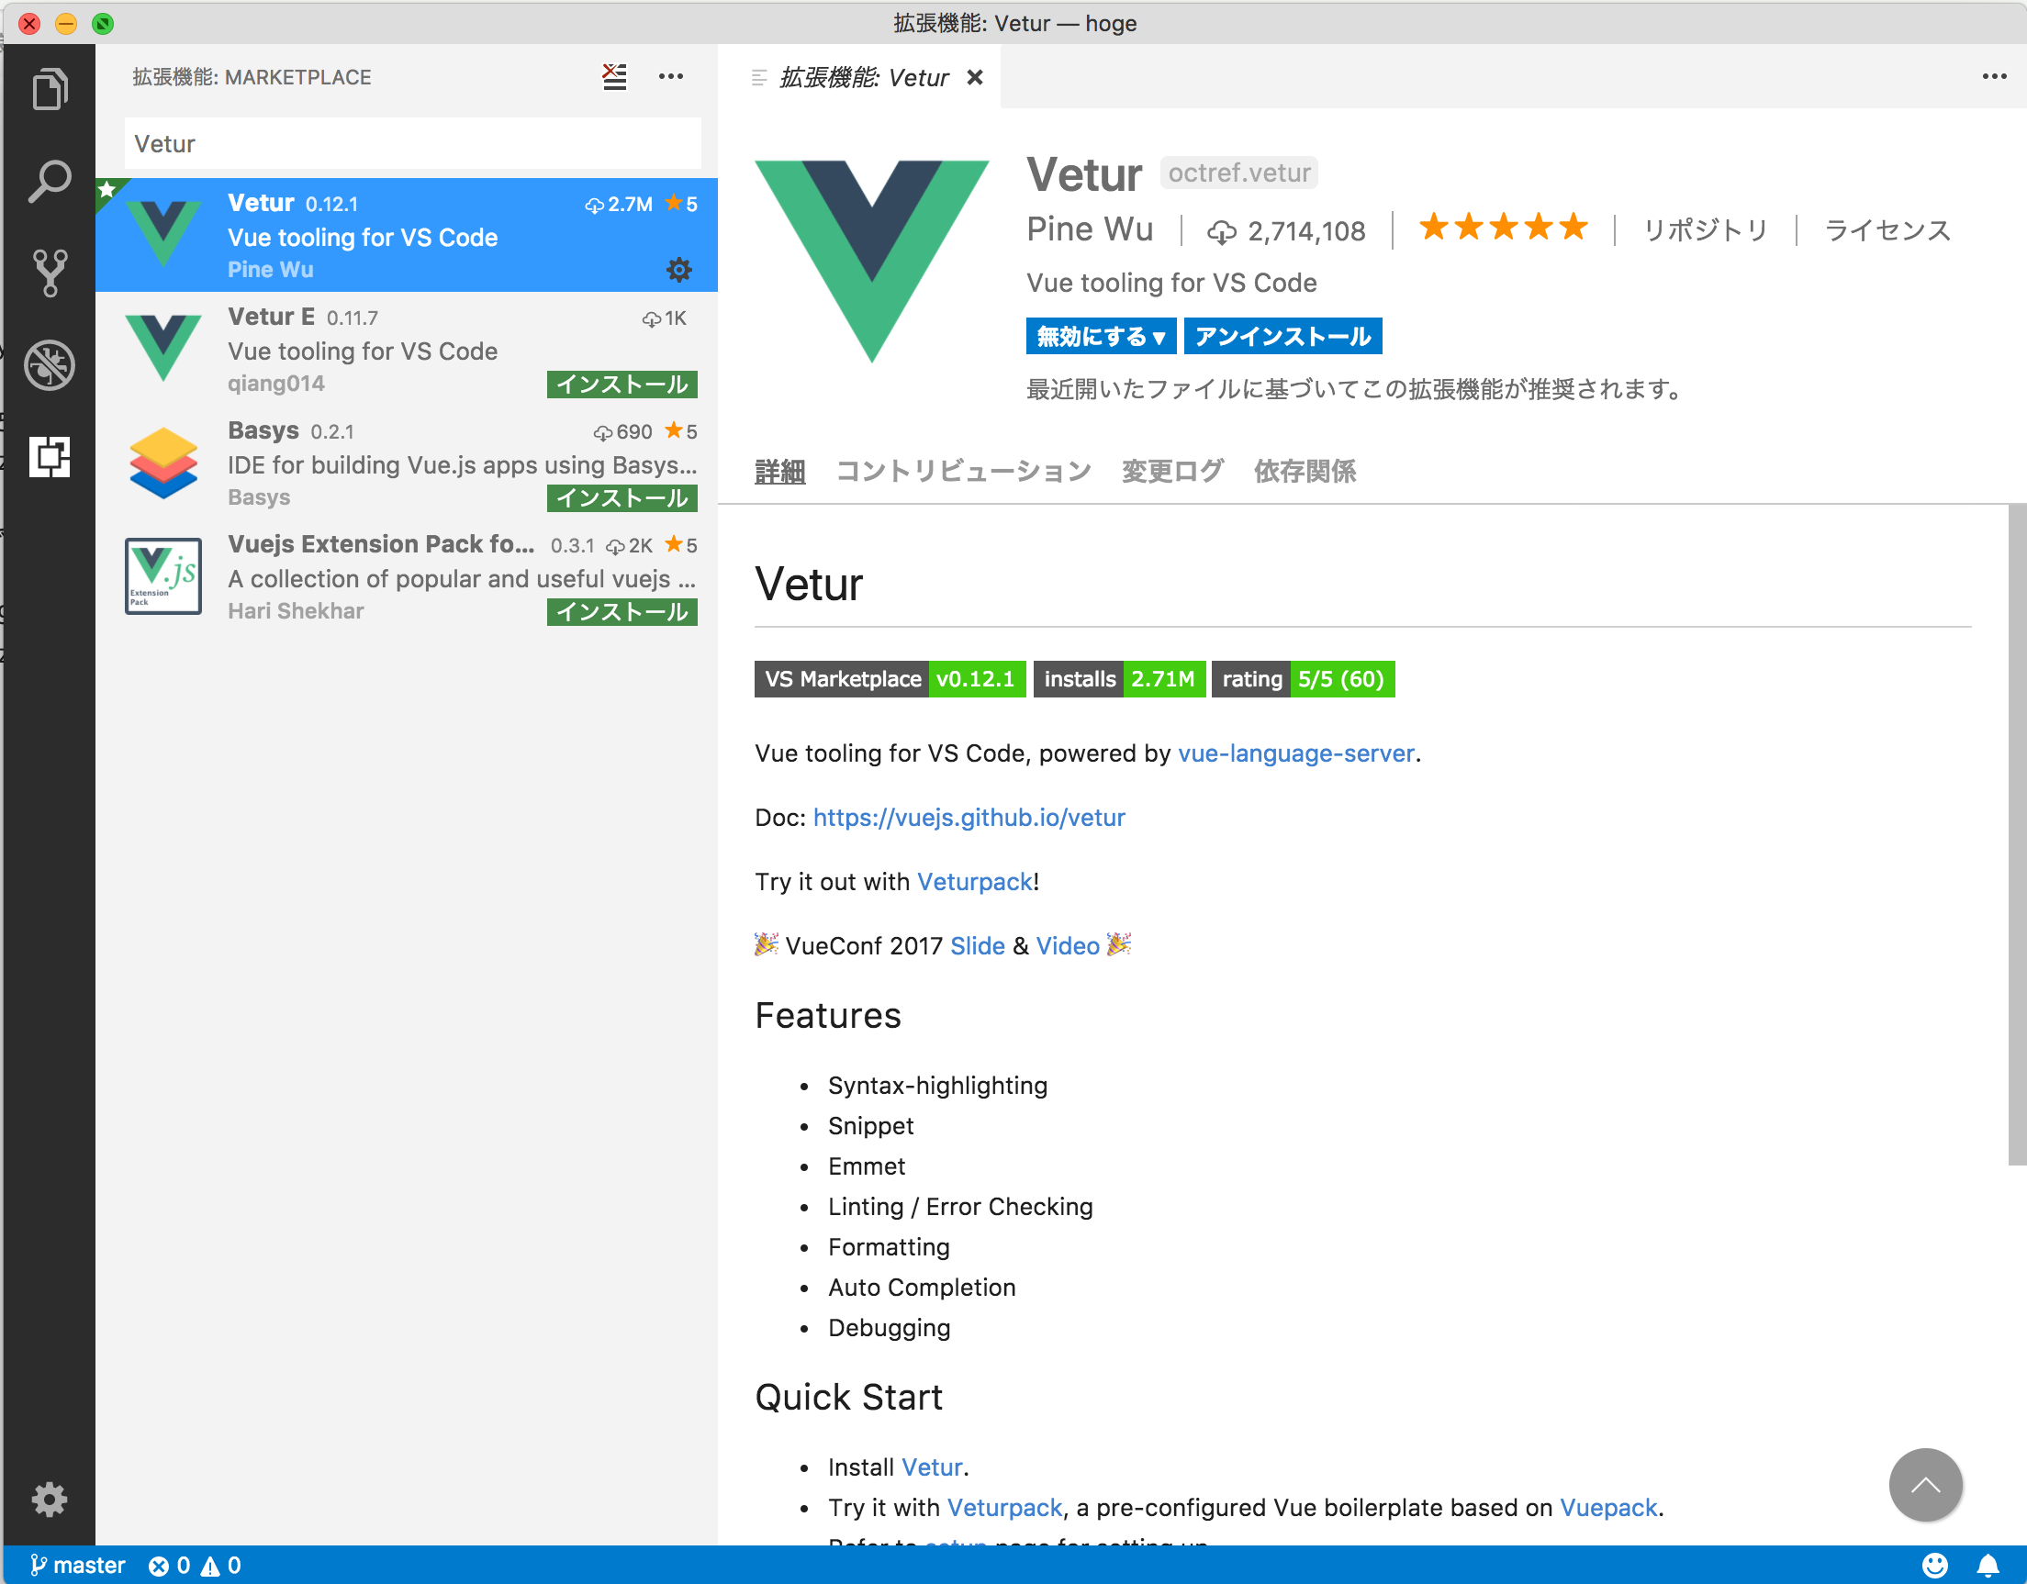
Task: Click the large Vetur logo in detail page
Action: tap(871, 261)
